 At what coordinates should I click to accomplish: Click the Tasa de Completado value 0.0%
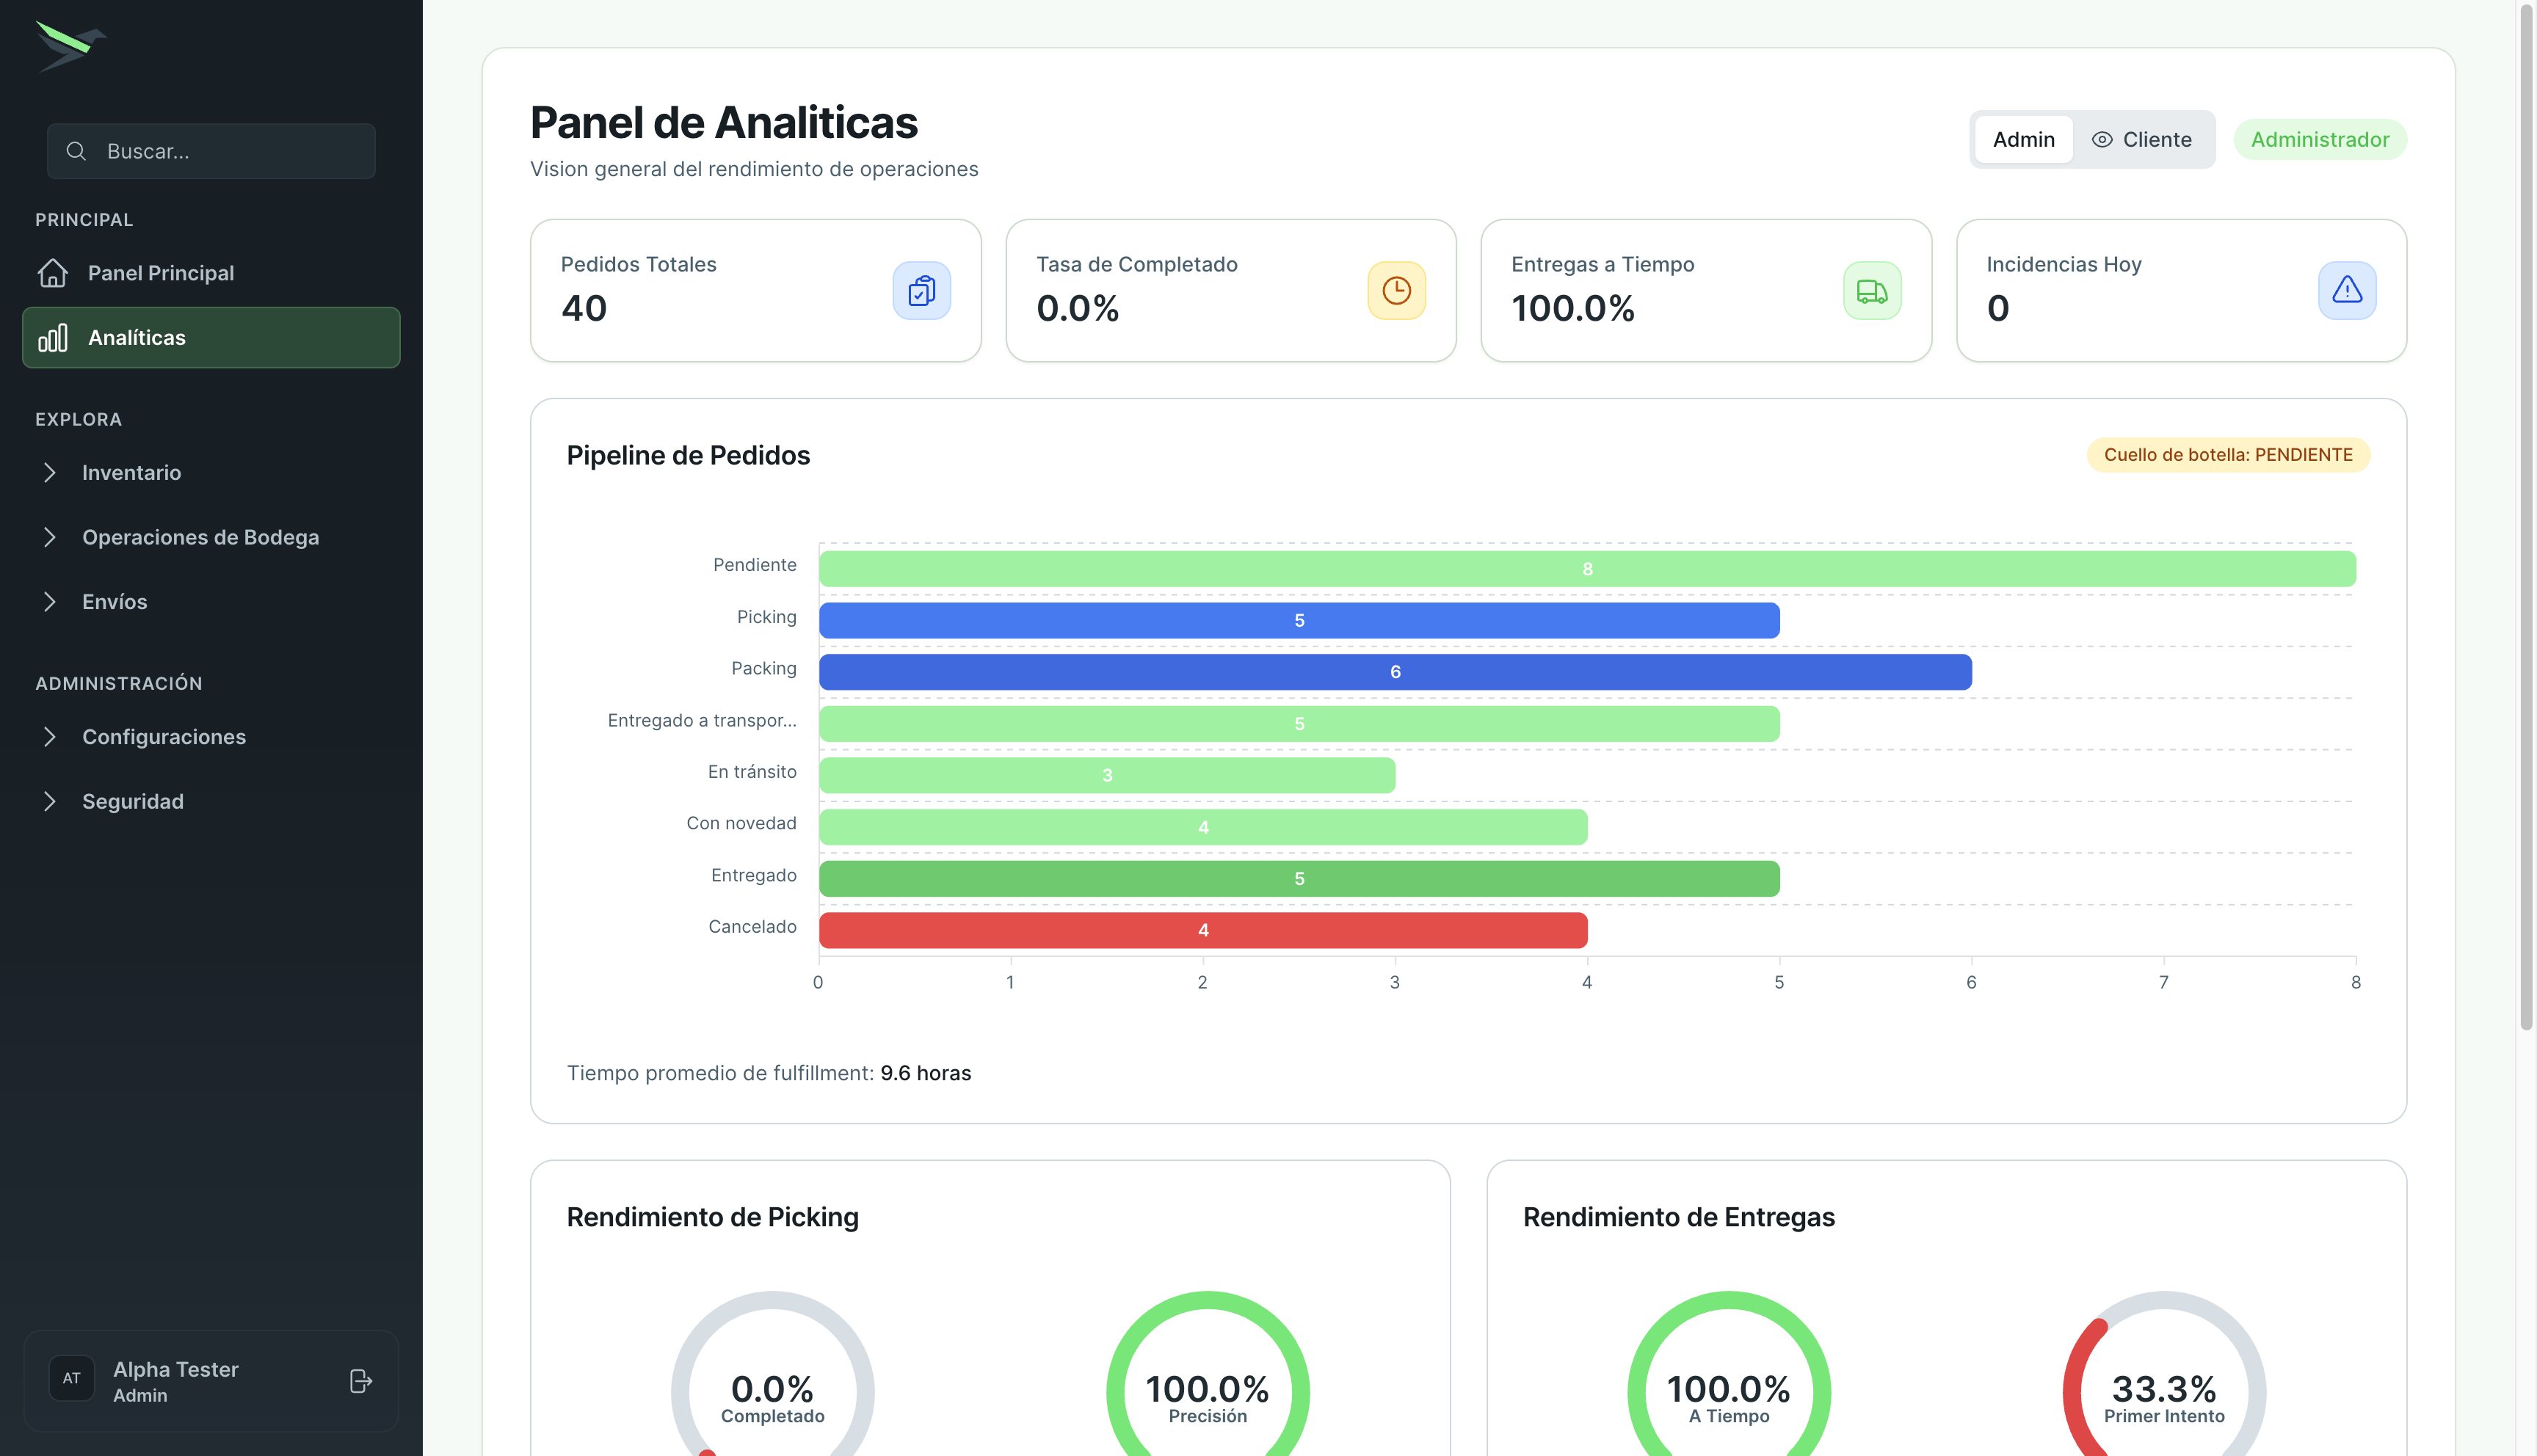point(1077,308)
